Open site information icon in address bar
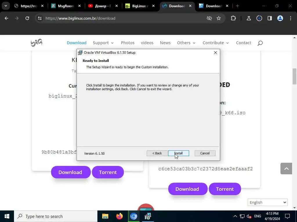 click(39, 18)
